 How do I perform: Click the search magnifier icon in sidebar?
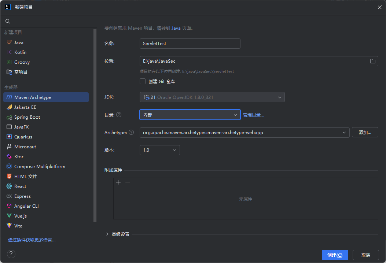click(x=8, y=21)
